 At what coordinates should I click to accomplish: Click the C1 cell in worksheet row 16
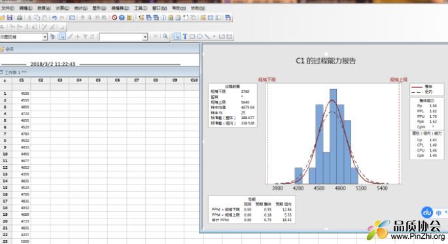(x=22, y=194)
